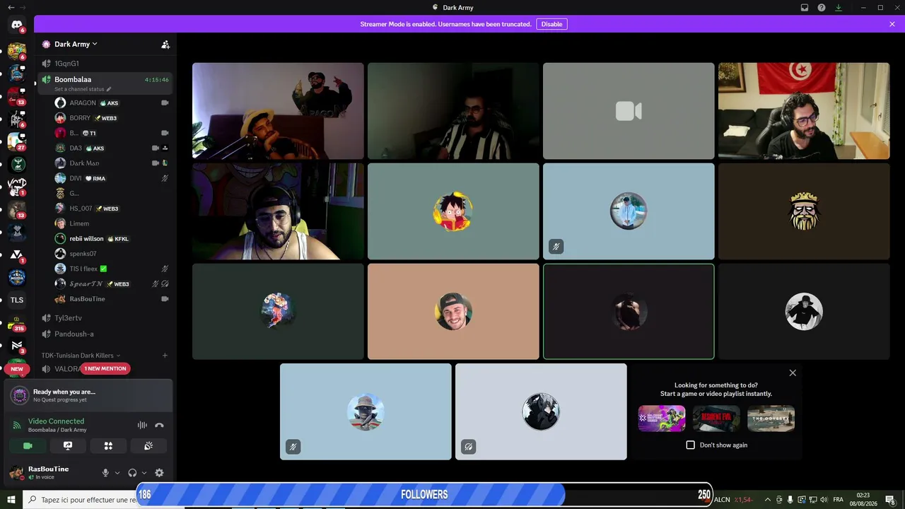Viewport: 905px width, 509px height.
Task: Toggle noise suppression waveform icon
Action: 142,425
